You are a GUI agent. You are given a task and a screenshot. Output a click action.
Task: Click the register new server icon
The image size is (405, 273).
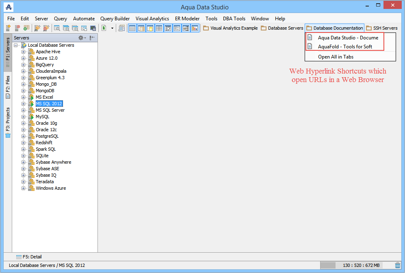[8, 28]
